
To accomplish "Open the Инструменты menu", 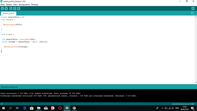I will (x=24, y=4).
